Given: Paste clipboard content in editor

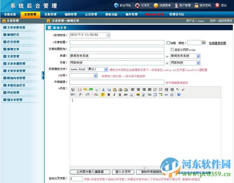Looking at the screenshot, I should 114,89.
